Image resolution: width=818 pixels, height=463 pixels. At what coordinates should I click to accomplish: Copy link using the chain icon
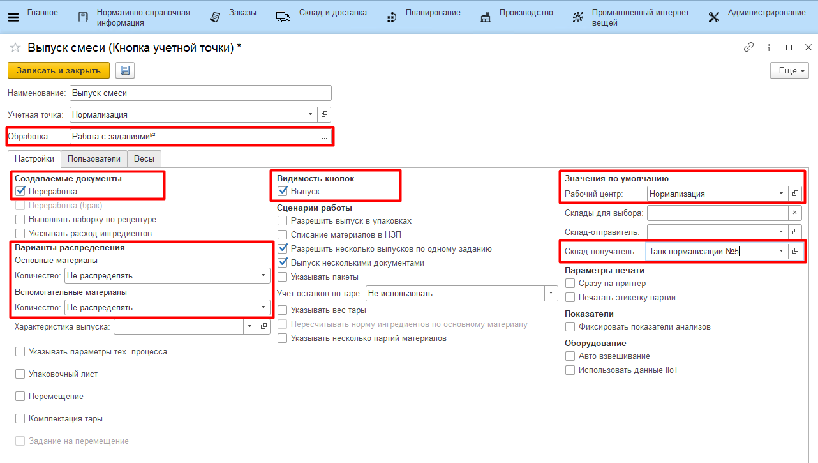748,48
